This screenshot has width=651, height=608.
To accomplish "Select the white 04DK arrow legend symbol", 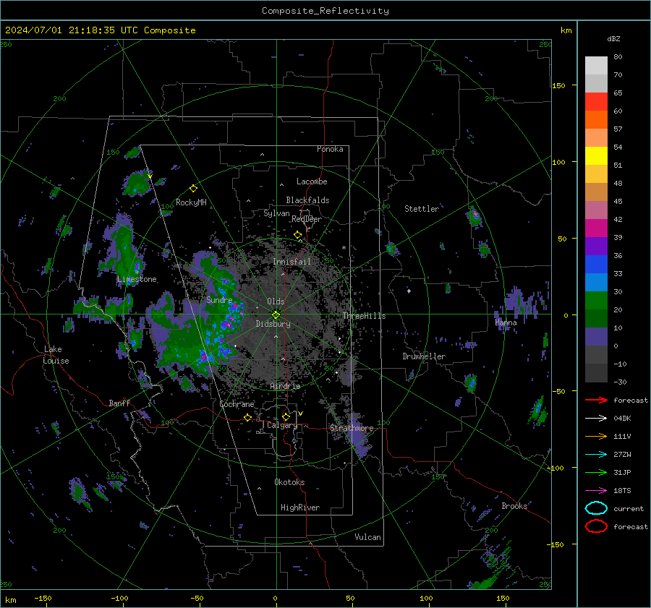I will (x=596, y=419).
